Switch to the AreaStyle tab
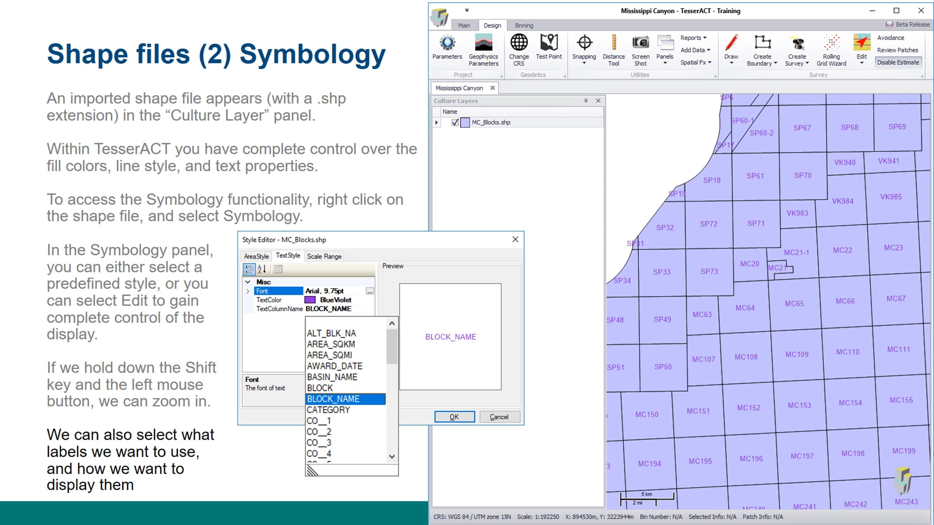The width and height of the screenshot is (934, 525). click(x=256, y=256)
